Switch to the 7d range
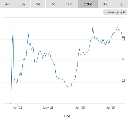The width and height of the screenshot is (128, 123). point(53,4)
